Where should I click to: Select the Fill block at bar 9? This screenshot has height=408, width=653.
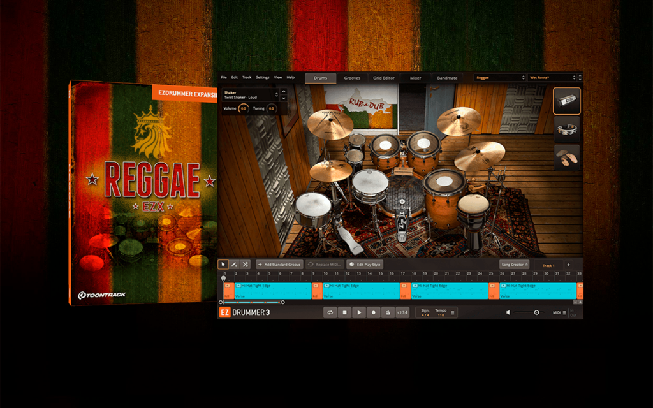click(318, 291)
